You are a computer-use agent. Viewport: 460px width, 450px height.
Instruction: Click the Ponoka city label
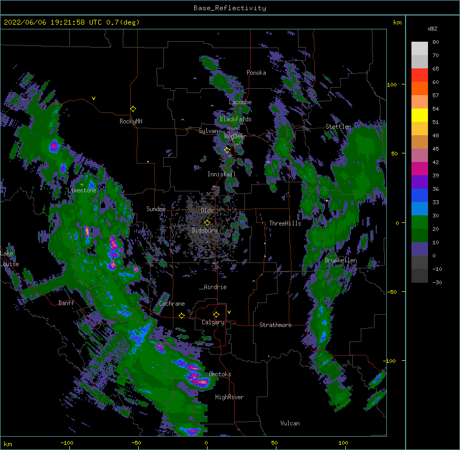(256, 73)
